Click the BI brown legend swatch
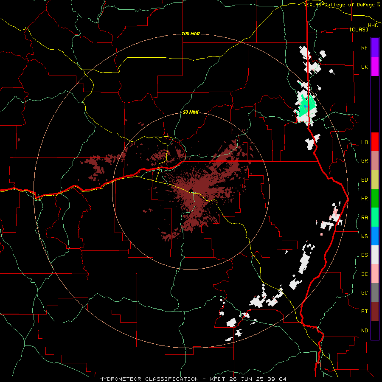Viewport: 382px width, 382px height. 375,312
